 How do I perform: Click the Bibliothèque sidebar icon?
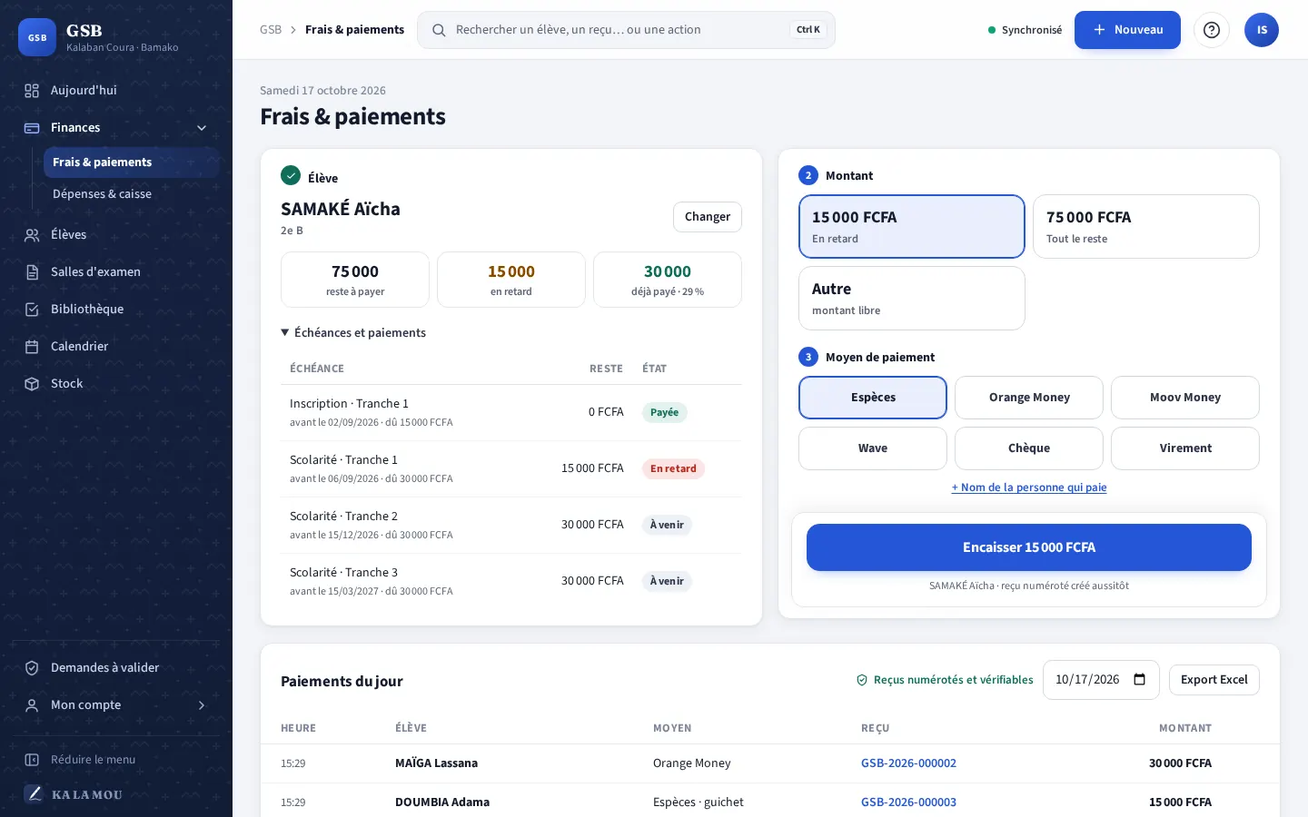click(32, 310)
